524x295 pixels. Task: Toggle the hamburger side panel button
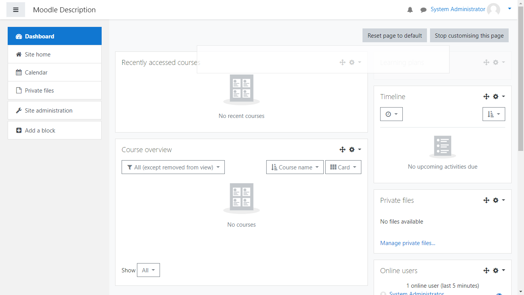click(16, 10)
